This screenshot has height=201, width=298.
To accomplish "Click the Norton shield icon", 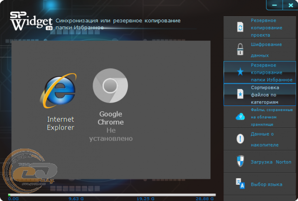I will click(240, 161).
